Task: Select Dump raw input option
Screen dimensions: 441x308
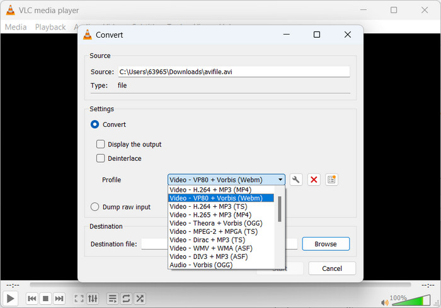Action: (x=94, y=207)
